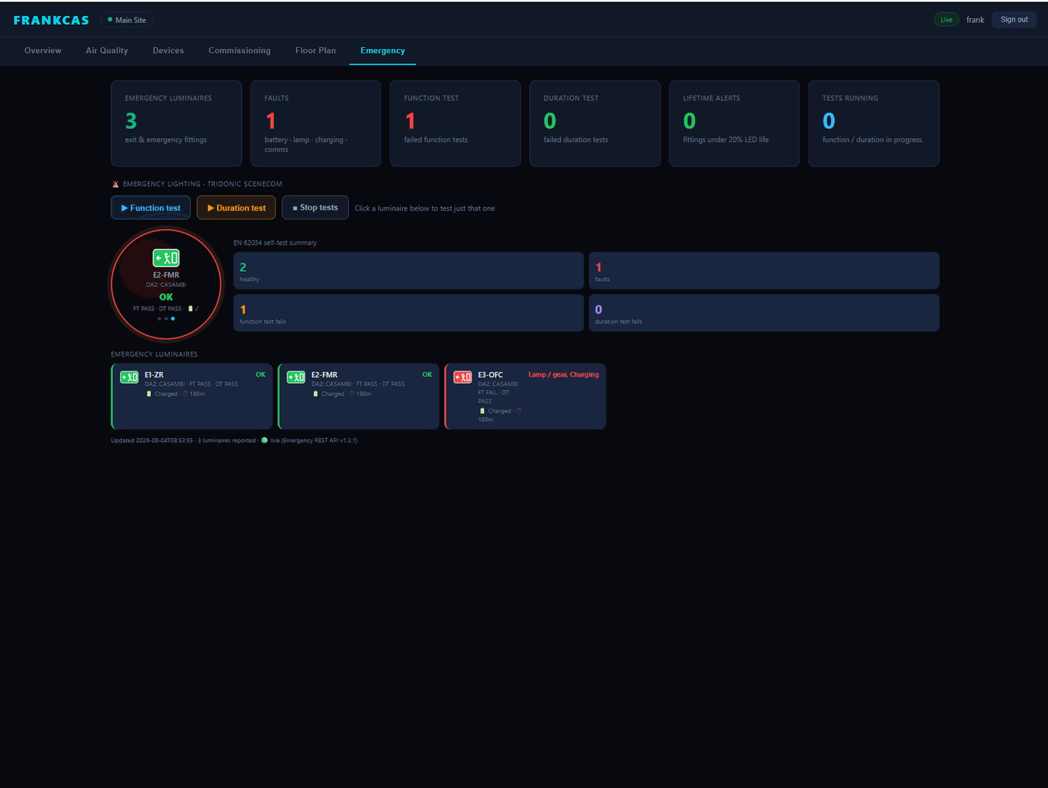The height and width of the screenshot is (788, 1048).
Task: Click the red E3-OFC exit sign icon
Action: point(462,377)
